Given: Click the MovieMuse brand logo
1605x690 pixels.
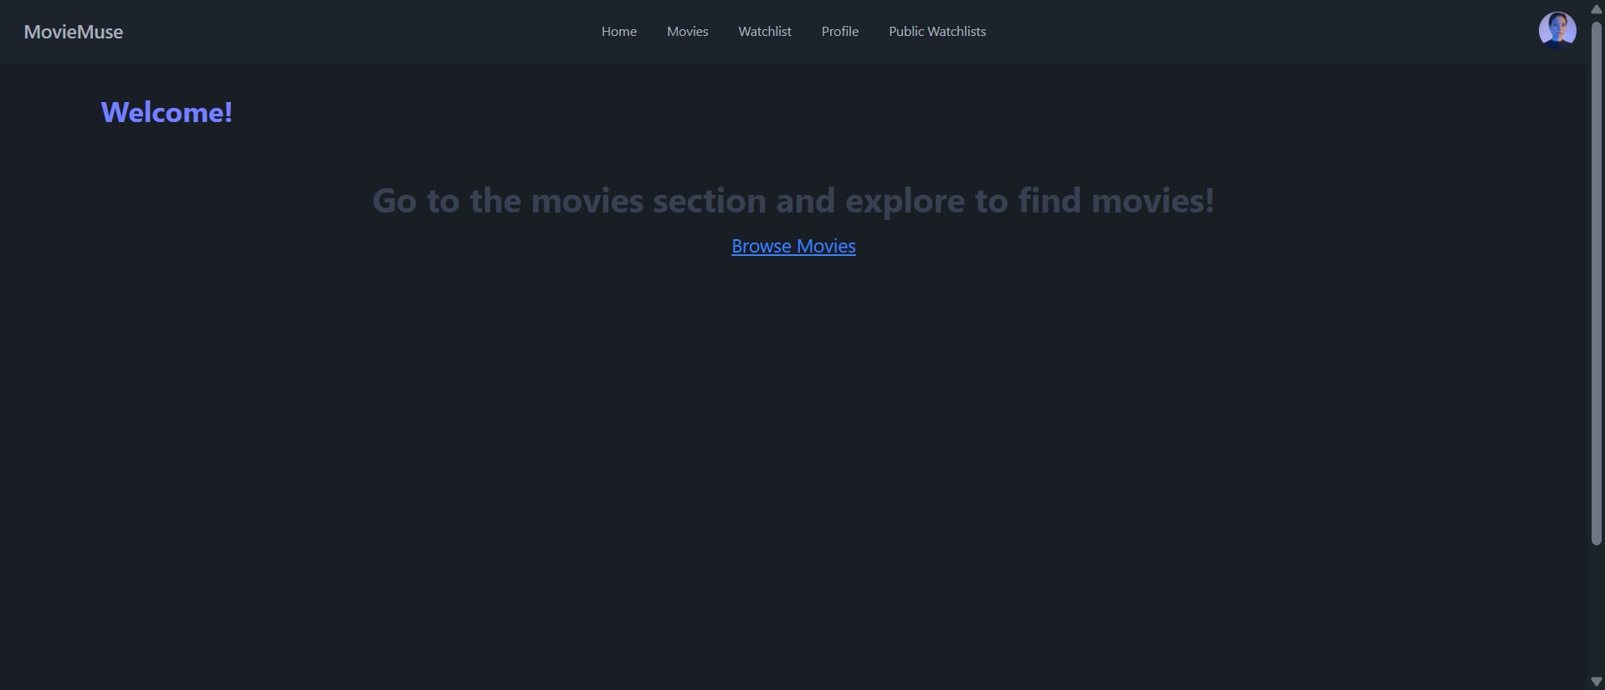Looking at the screenshot, I should [x=74, y=32].
